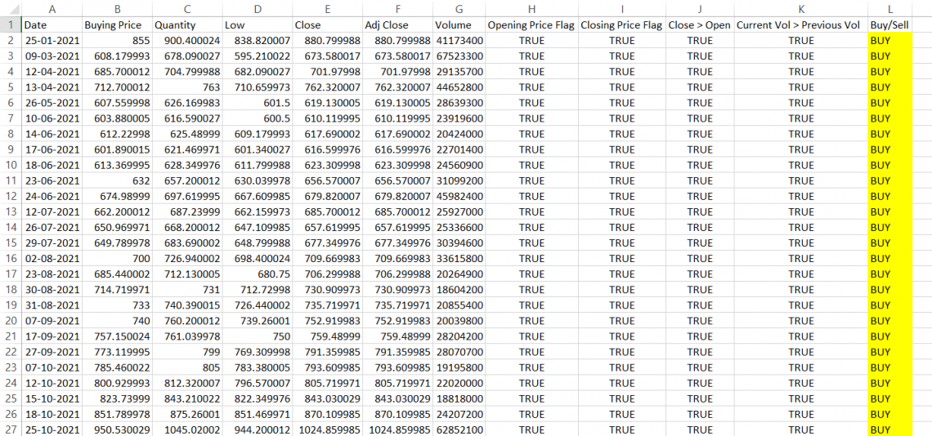Select the yellow BUY cell in row 2

pyautogui.click(x=889, y=41)
